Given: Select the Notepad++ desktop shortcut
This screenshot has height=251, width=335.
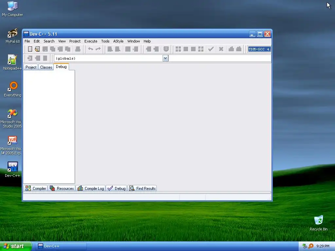Looking at the screenshot, I should coord(12,62).
